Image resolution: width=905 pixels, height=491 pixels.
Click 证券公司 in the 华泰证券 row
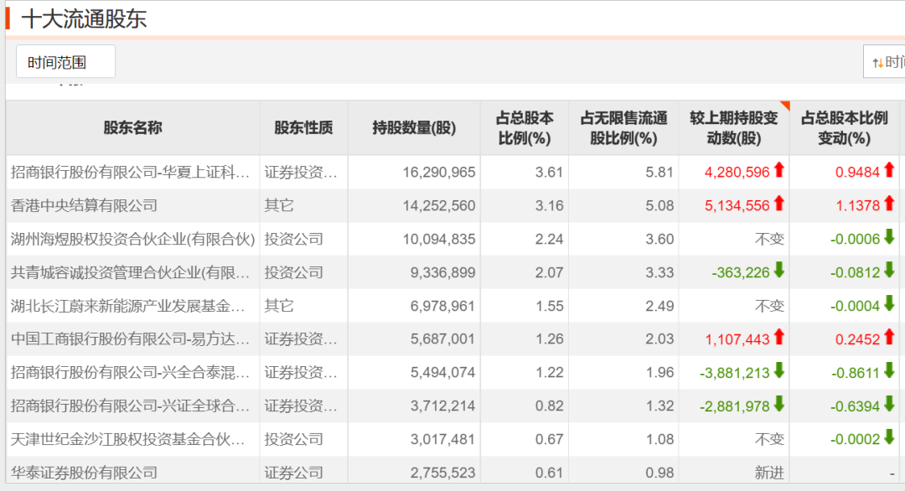[294, 473]
